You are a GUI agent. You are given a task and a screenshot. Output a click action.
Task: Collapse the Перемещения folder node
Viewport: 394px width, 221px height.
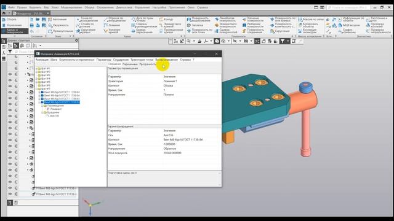tap(42, 106)
